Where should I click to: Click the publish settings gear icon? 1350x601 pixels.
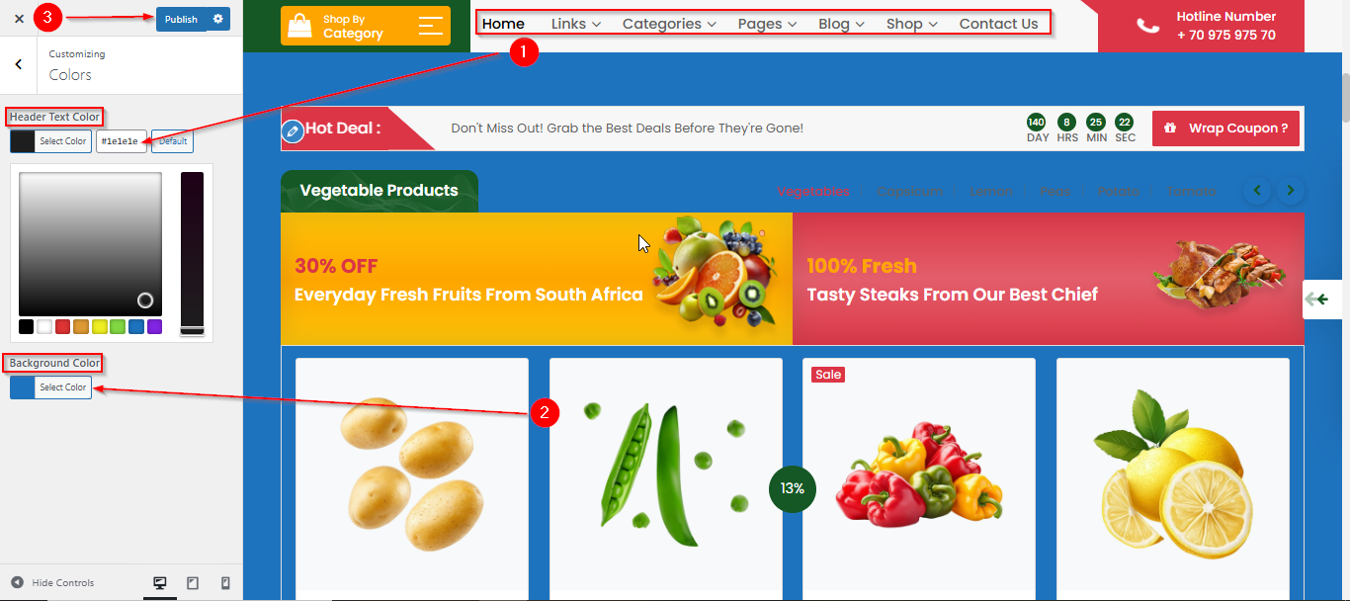[218, 19]
